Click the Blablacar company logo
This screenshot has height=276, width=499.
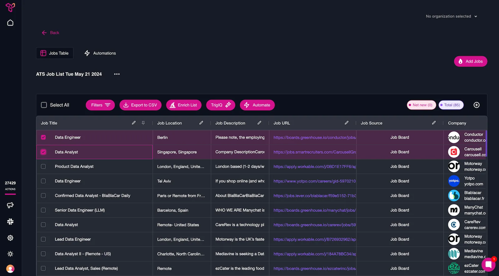454,196
